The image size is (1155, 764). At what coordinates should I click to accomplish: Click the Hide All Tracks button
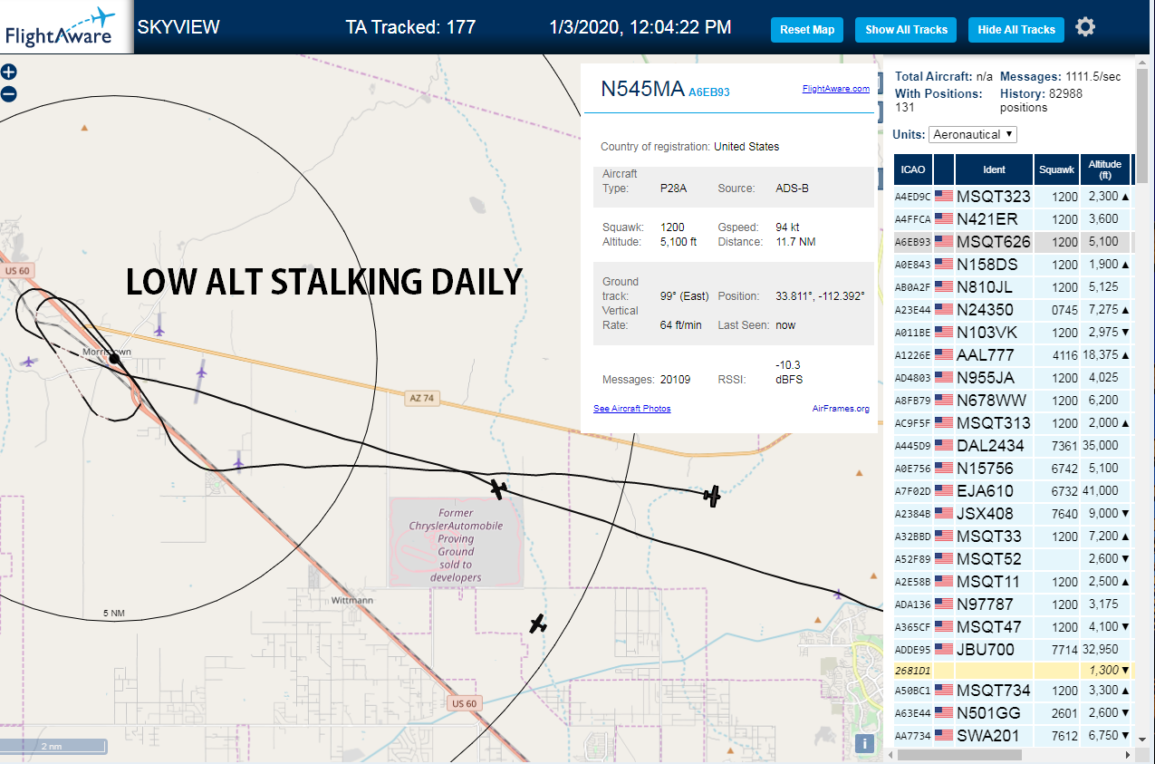[x=1016, y=30]
